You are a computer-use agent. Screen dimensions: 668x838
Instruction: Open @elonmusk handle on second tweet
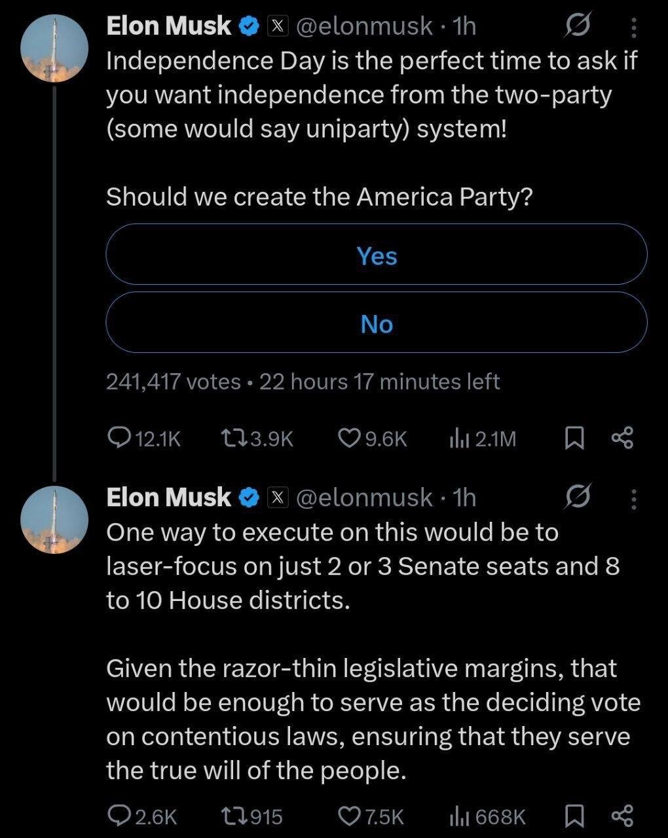[364, 498]
